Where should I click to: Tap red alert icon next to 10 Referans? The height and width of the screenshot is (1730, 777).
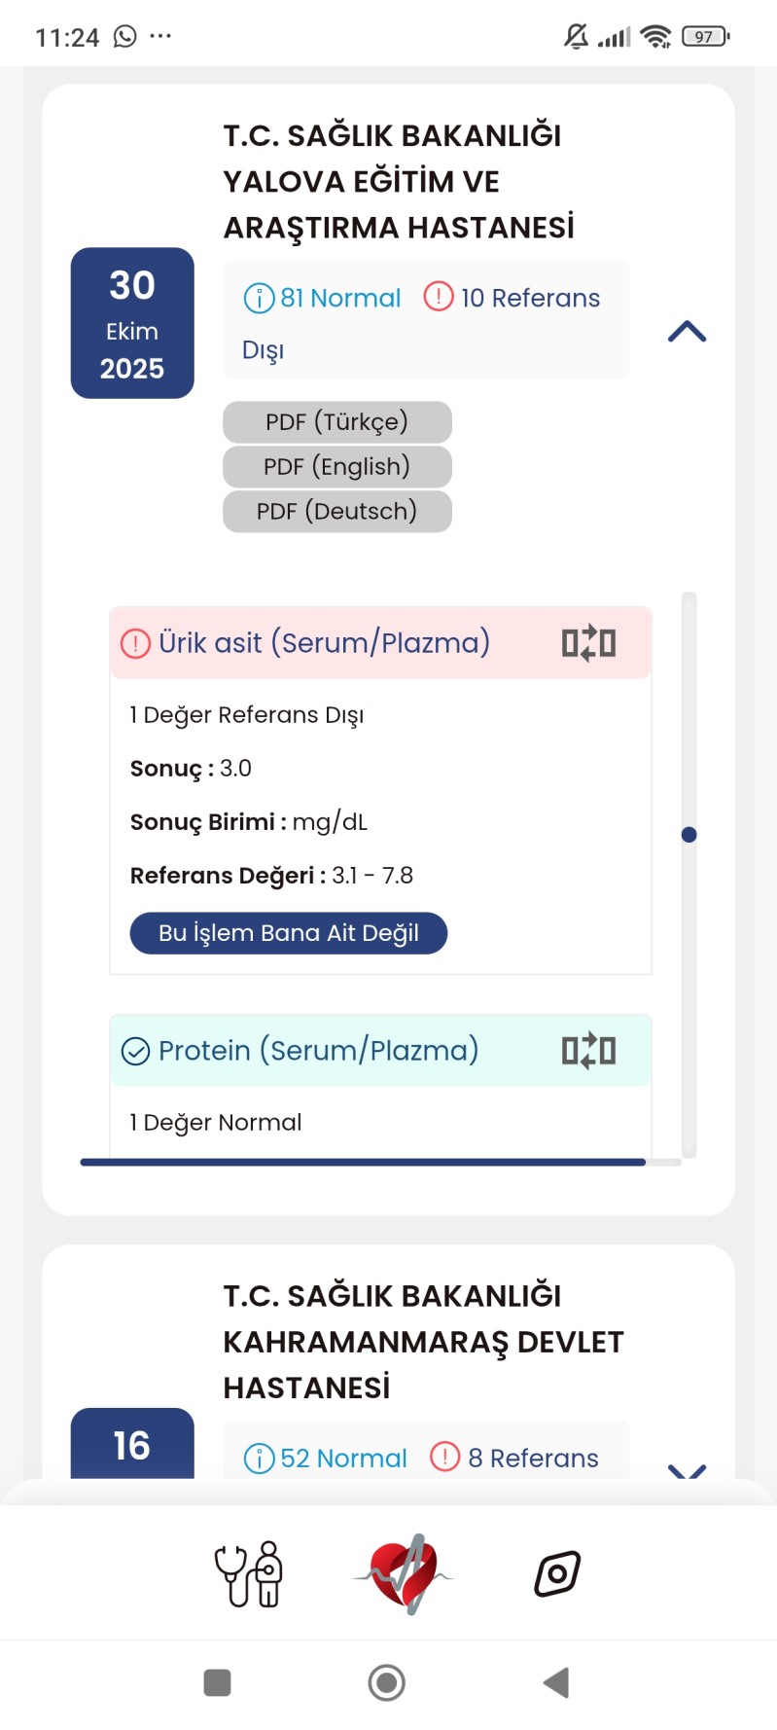click(439, 296)
